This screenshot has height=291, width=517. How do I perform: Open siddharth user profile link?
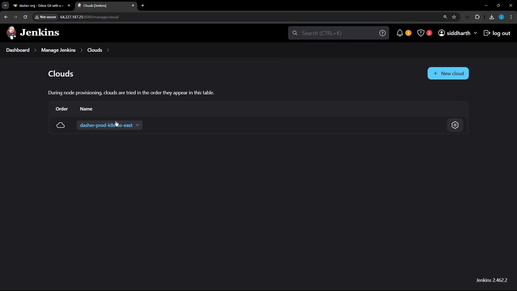coord(455,33)
